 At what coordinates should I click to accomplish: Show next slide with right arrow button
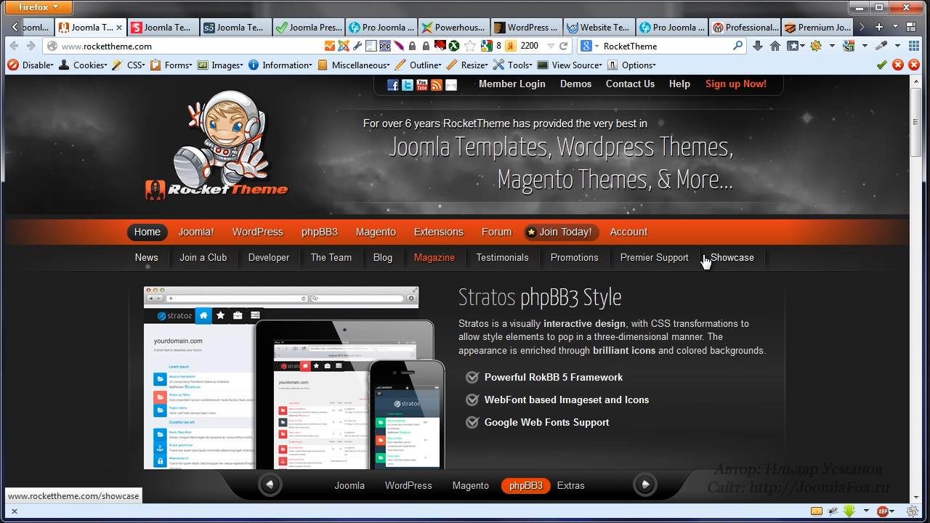point(644,485)
